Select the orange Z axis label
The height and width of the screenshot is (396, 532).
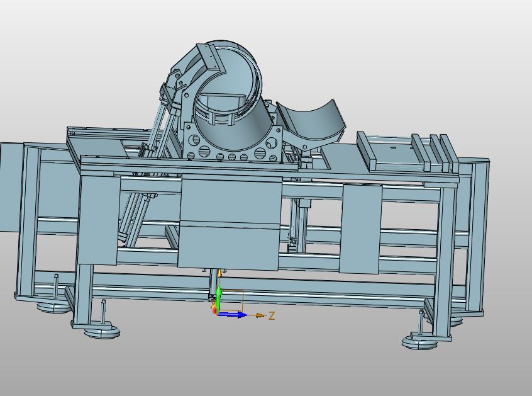272,316
